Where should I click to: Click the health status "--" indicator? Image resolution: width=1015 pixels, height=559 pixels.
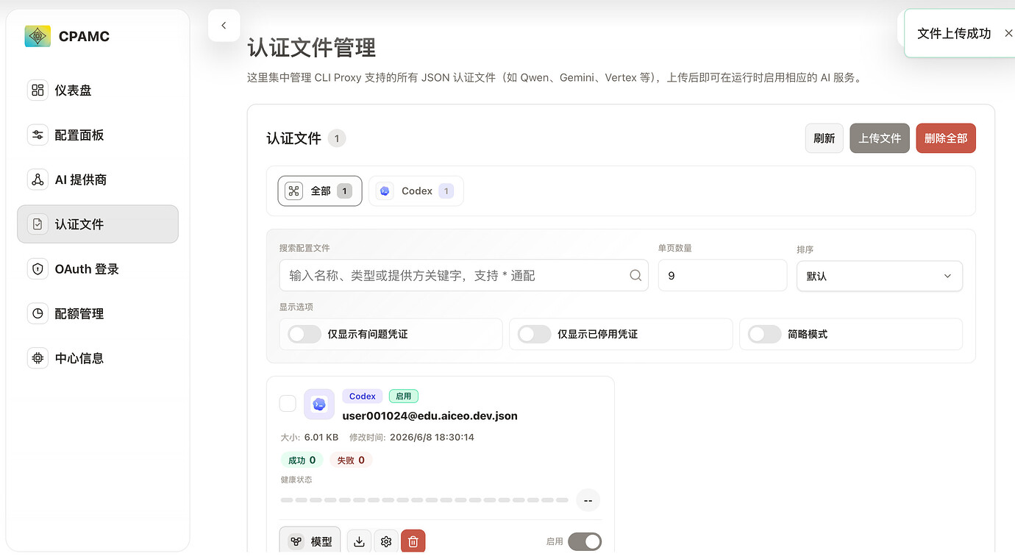588,501
